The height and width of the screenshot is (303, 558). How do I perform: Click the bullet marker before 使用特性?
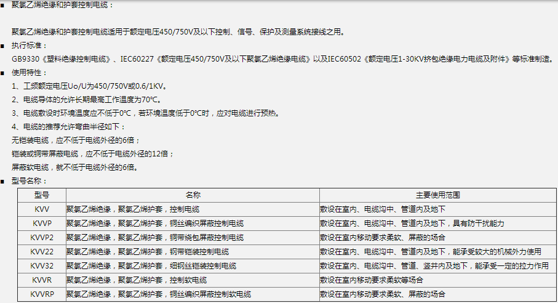6,73
